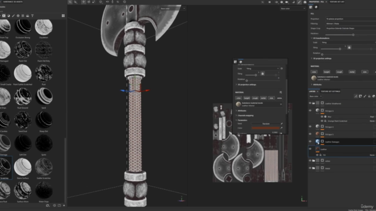
Task: Click the smart material sphere icon in Layers toolbar
Action: [x=374, y=96]
